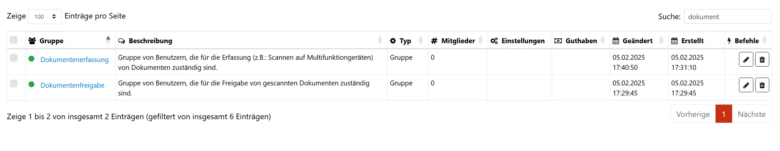Check the Dokumentenfreigabe row checkbox
This screenshot has width=780, height=151.
pyautogui.click(x=14, y=83)
